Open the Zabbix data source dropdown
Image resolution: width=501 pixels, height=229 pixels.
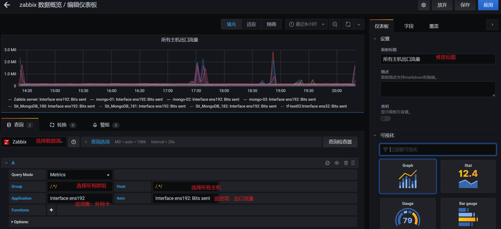[x=34, y=142]
